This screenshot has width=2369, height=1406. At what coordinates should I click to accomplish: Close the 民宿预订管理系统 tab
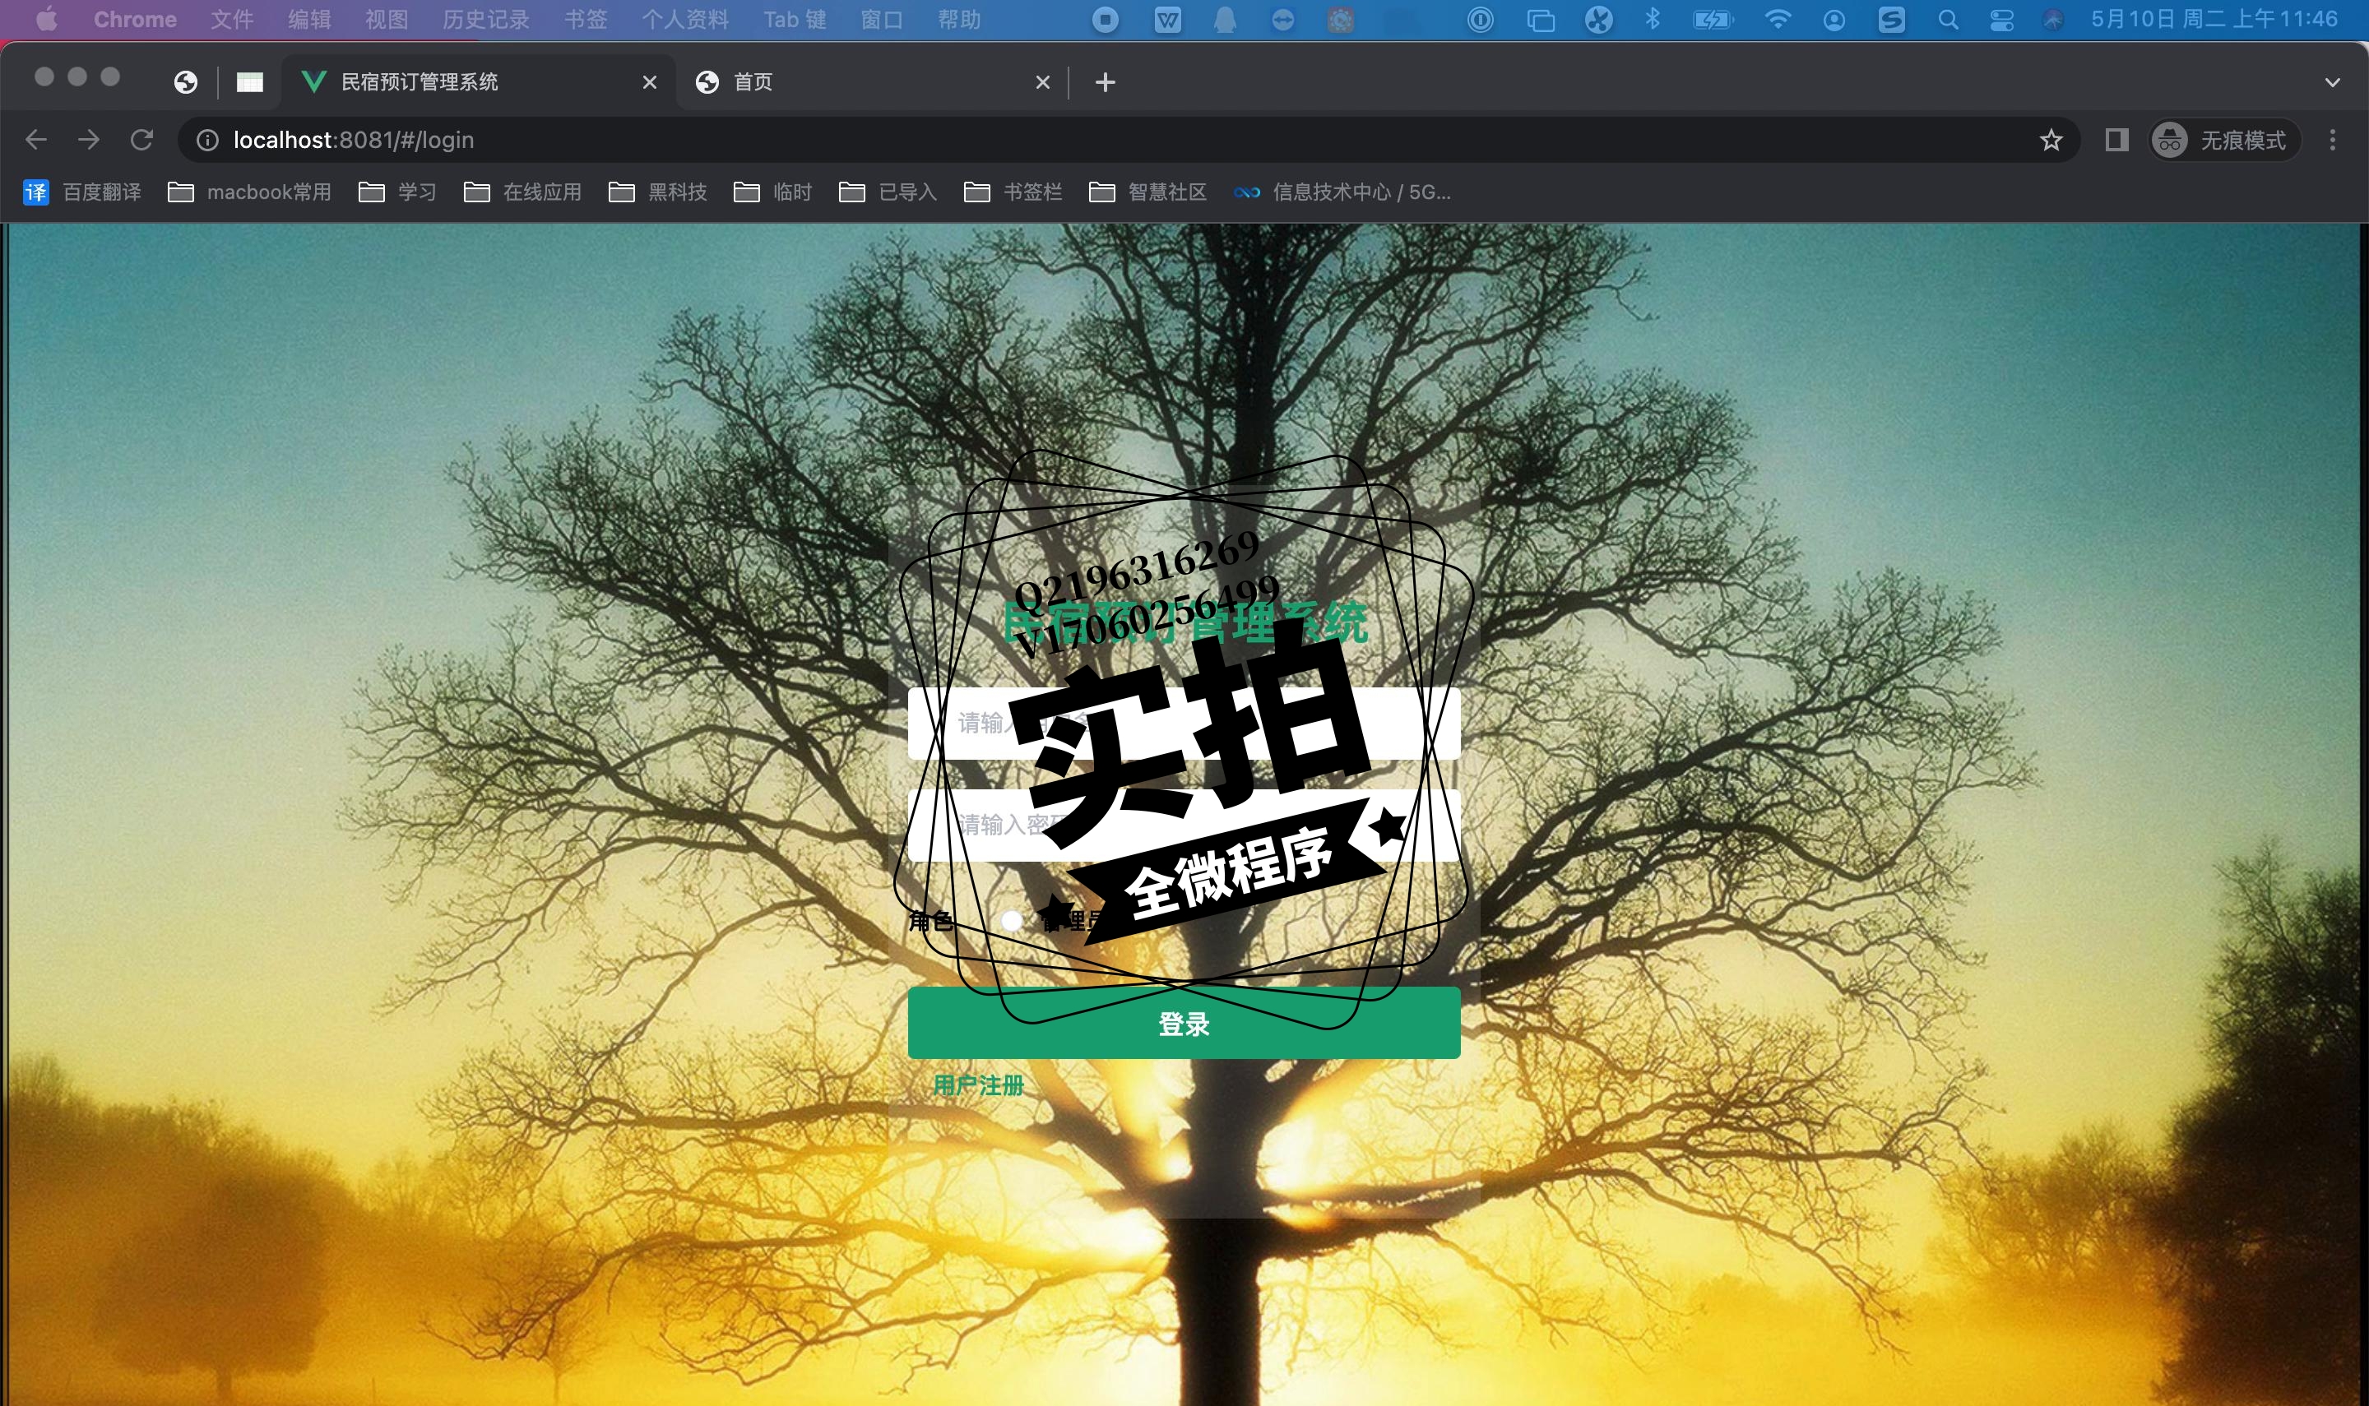(649, 82)
